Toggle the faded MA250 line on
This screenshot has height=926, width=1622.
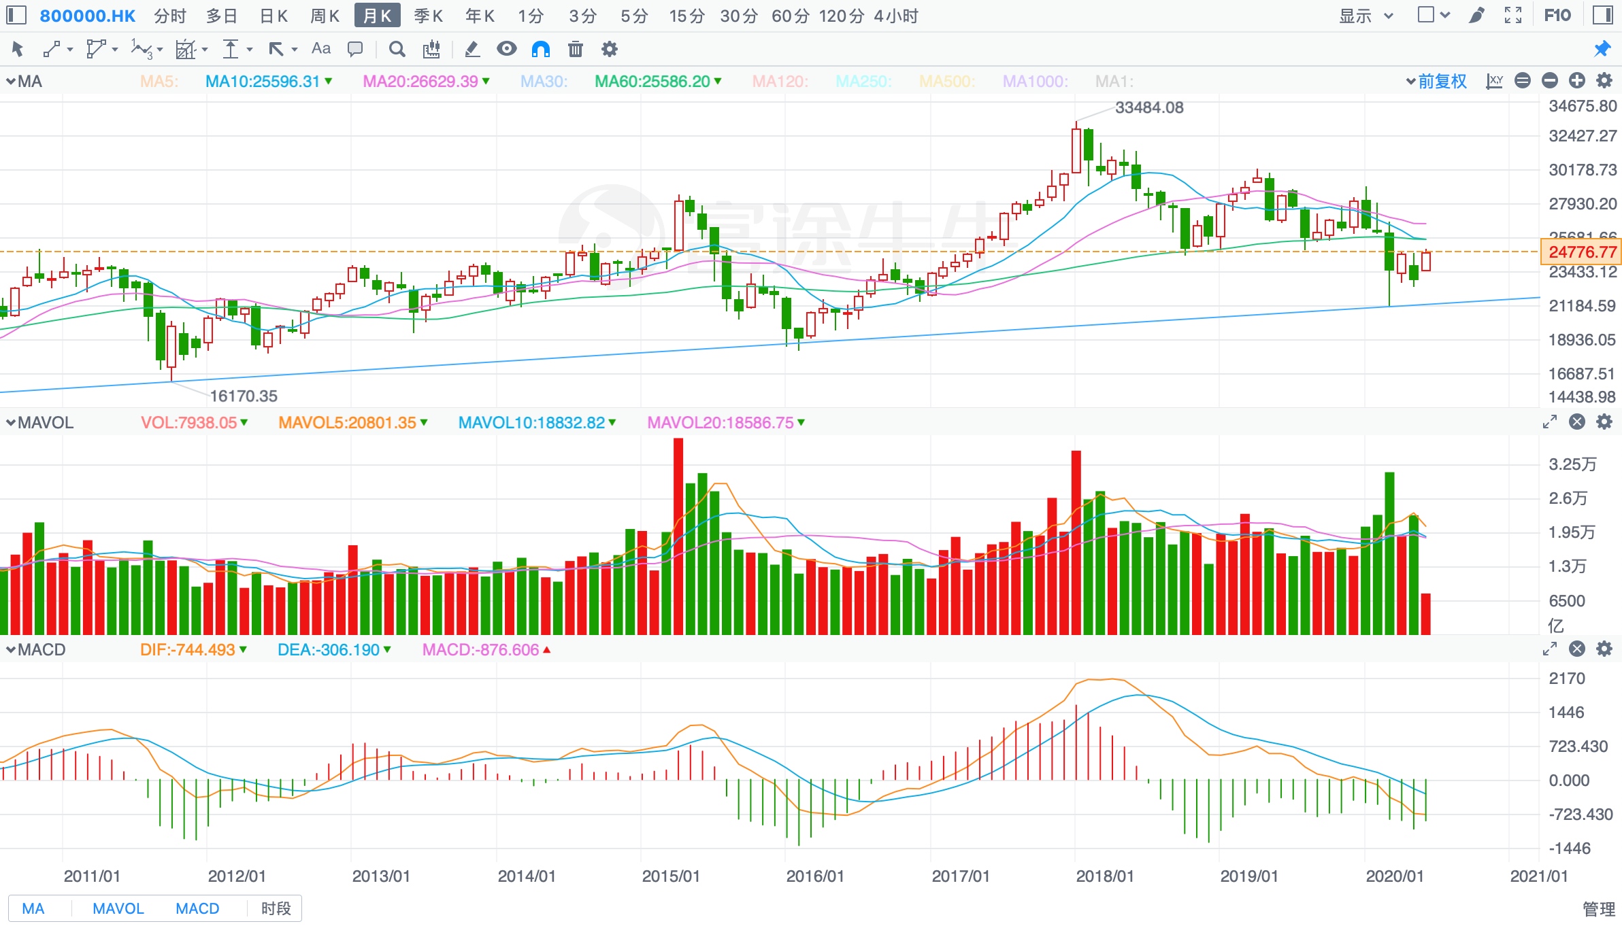coord(864,81)
